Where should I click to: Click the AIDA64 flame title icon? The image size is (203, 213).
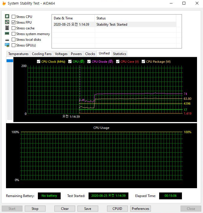tap(4, 3)
